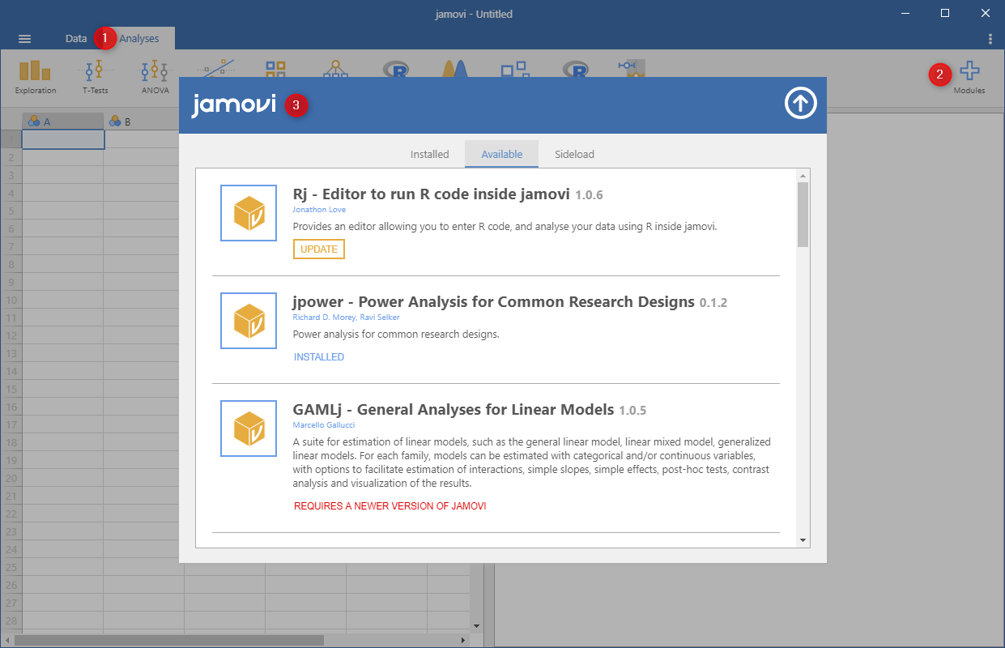This screenshot has width=1005, height=648.
Task: Hide library with the up-arrow circle
Action: (801, 103)
